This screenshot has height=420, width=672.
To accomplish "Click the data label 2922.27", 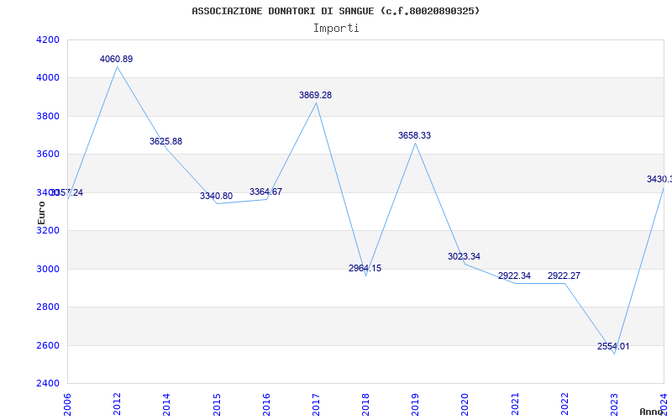I will point(564,276).
